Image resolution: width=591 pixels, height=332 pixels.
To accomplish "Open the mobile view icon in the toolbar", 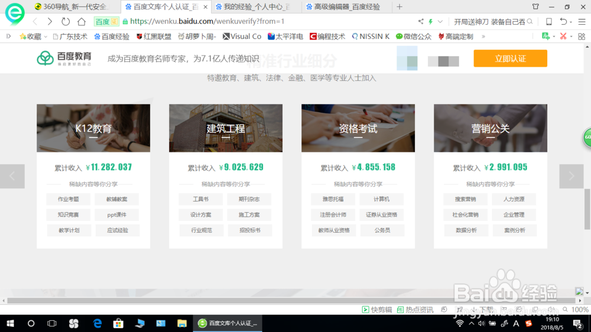I will tap(549, 21).
